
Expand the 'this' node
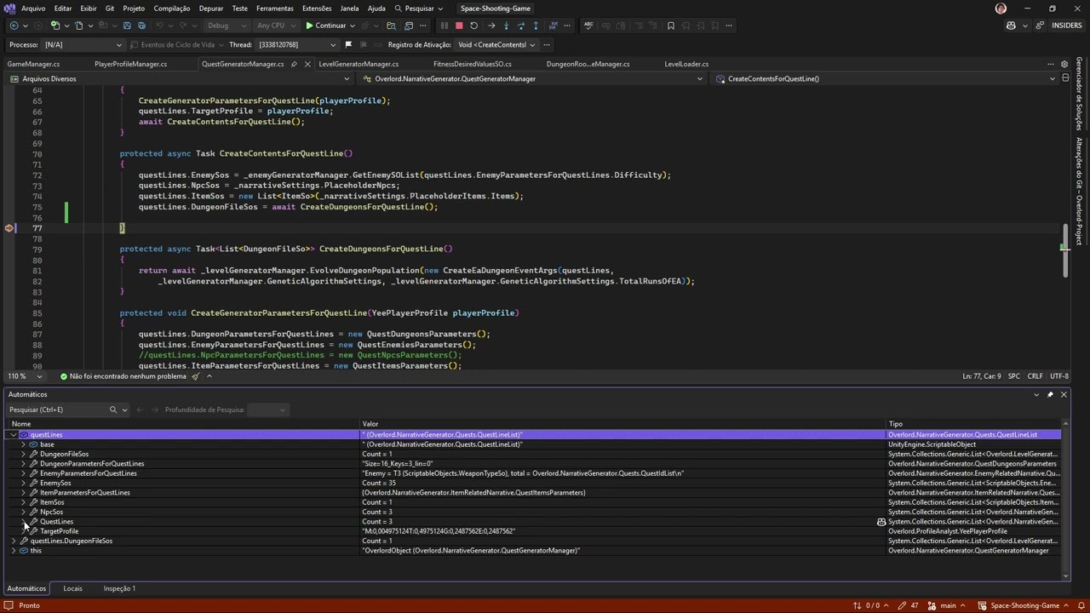point(13,551)
